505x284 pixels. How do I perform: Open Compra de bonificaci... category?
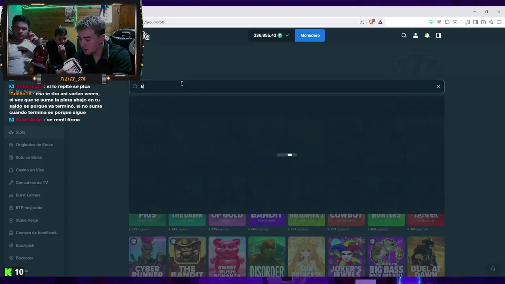pos(37,233)
